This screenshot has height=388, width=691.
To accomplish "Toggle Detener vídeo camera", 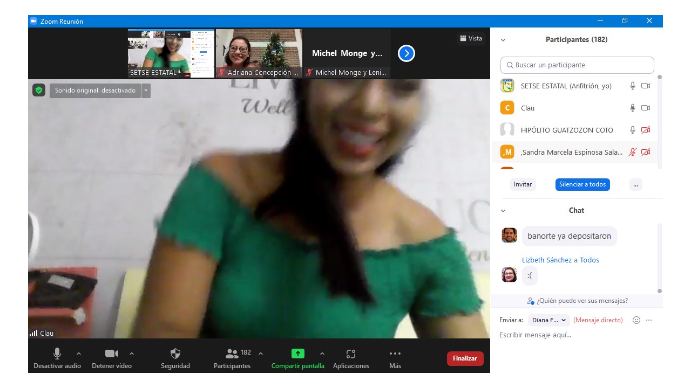I will click(x=112, y=354).
